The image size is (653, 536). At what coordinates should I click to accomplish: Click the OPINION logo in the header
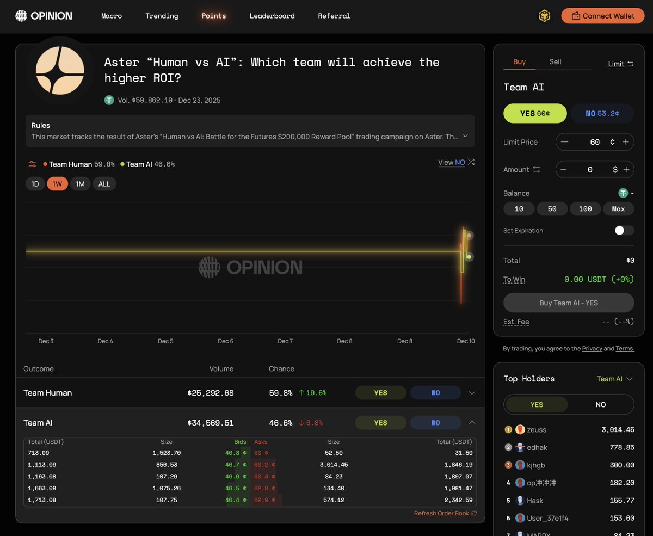click(44, 16)
